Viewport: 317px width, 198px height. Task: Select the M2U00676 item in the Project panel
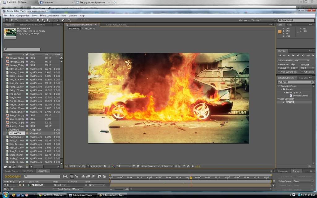click(x=15, y=133)
